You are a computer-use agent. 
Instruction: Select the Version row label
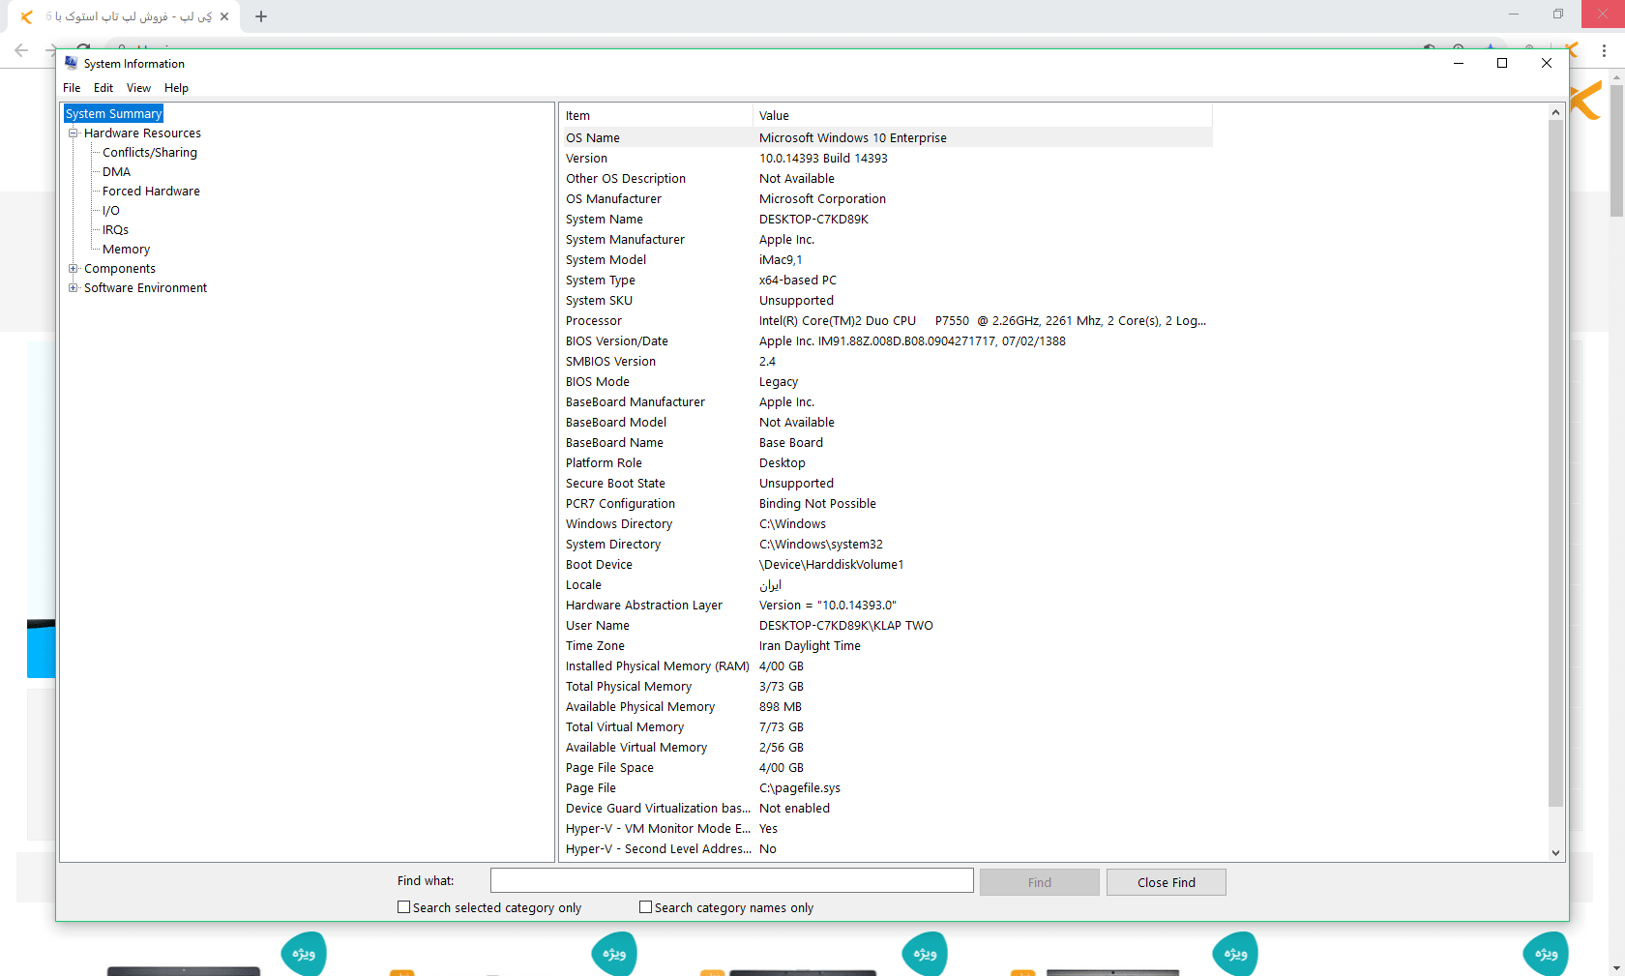click(587, 159)
